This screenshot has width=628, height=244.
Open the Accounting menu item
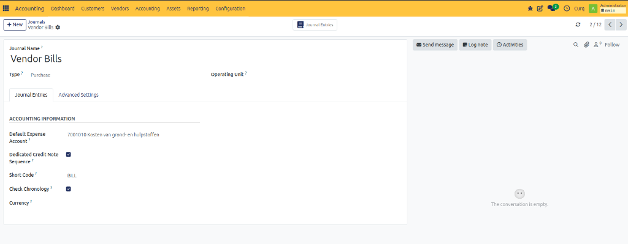coord(147,9)
